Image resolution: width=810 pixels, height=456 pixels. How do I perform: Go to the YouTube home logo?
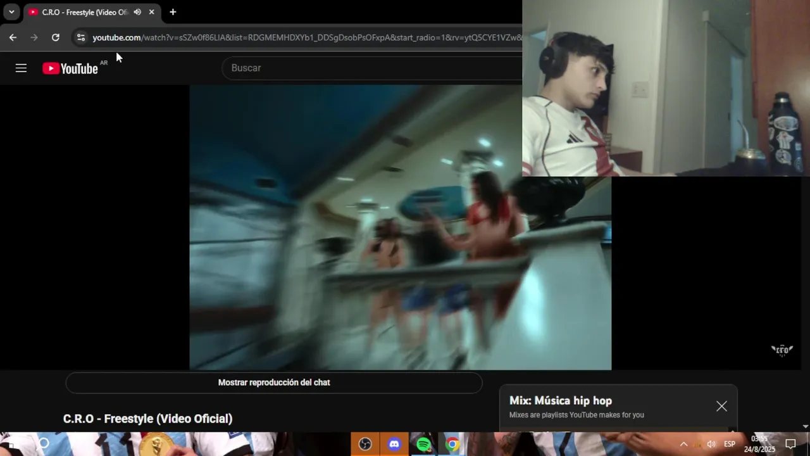pyautogui.click(x=70, y=68)
